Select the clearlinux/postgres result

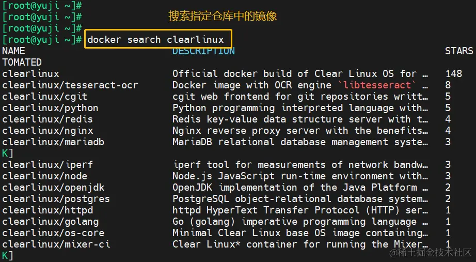(56, 199)
